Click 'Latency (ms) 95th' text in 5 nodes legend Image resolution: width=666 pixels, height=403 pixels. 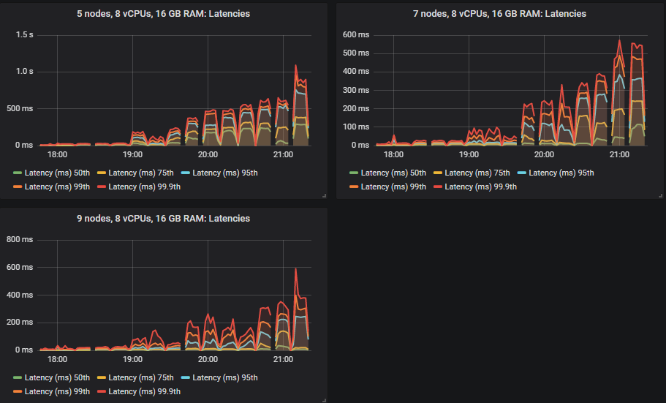click(224, 173)
